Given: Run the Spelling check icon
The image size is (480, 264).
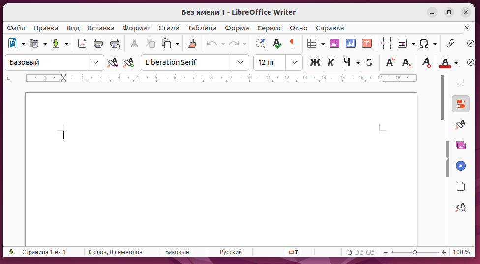Looking at the screenshot, I should point(277,43).
